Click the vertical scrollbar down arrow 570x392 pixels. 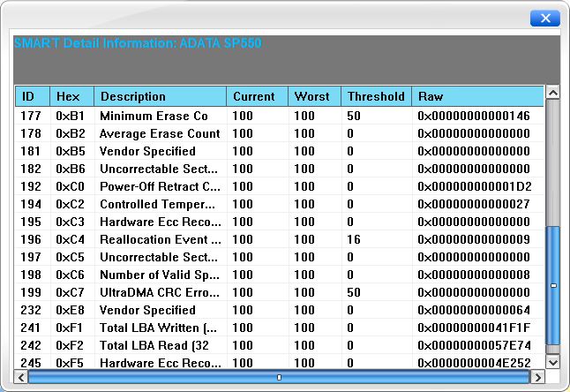(x=553, y=362)
